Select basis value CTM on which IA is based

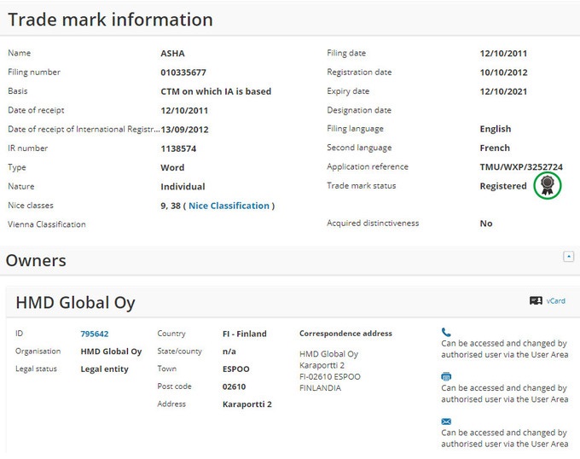216,91
